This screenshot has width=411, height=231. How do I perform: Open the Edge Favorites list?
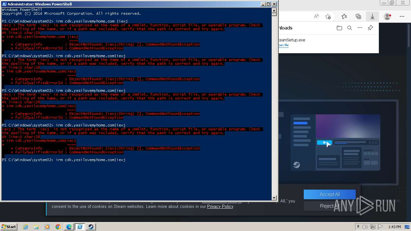tap(344, 16)
